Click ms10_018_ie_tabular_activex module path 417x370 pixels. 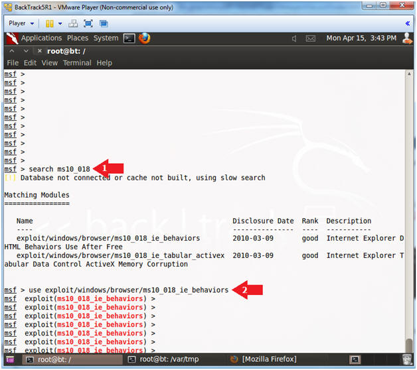coord(120,255)
